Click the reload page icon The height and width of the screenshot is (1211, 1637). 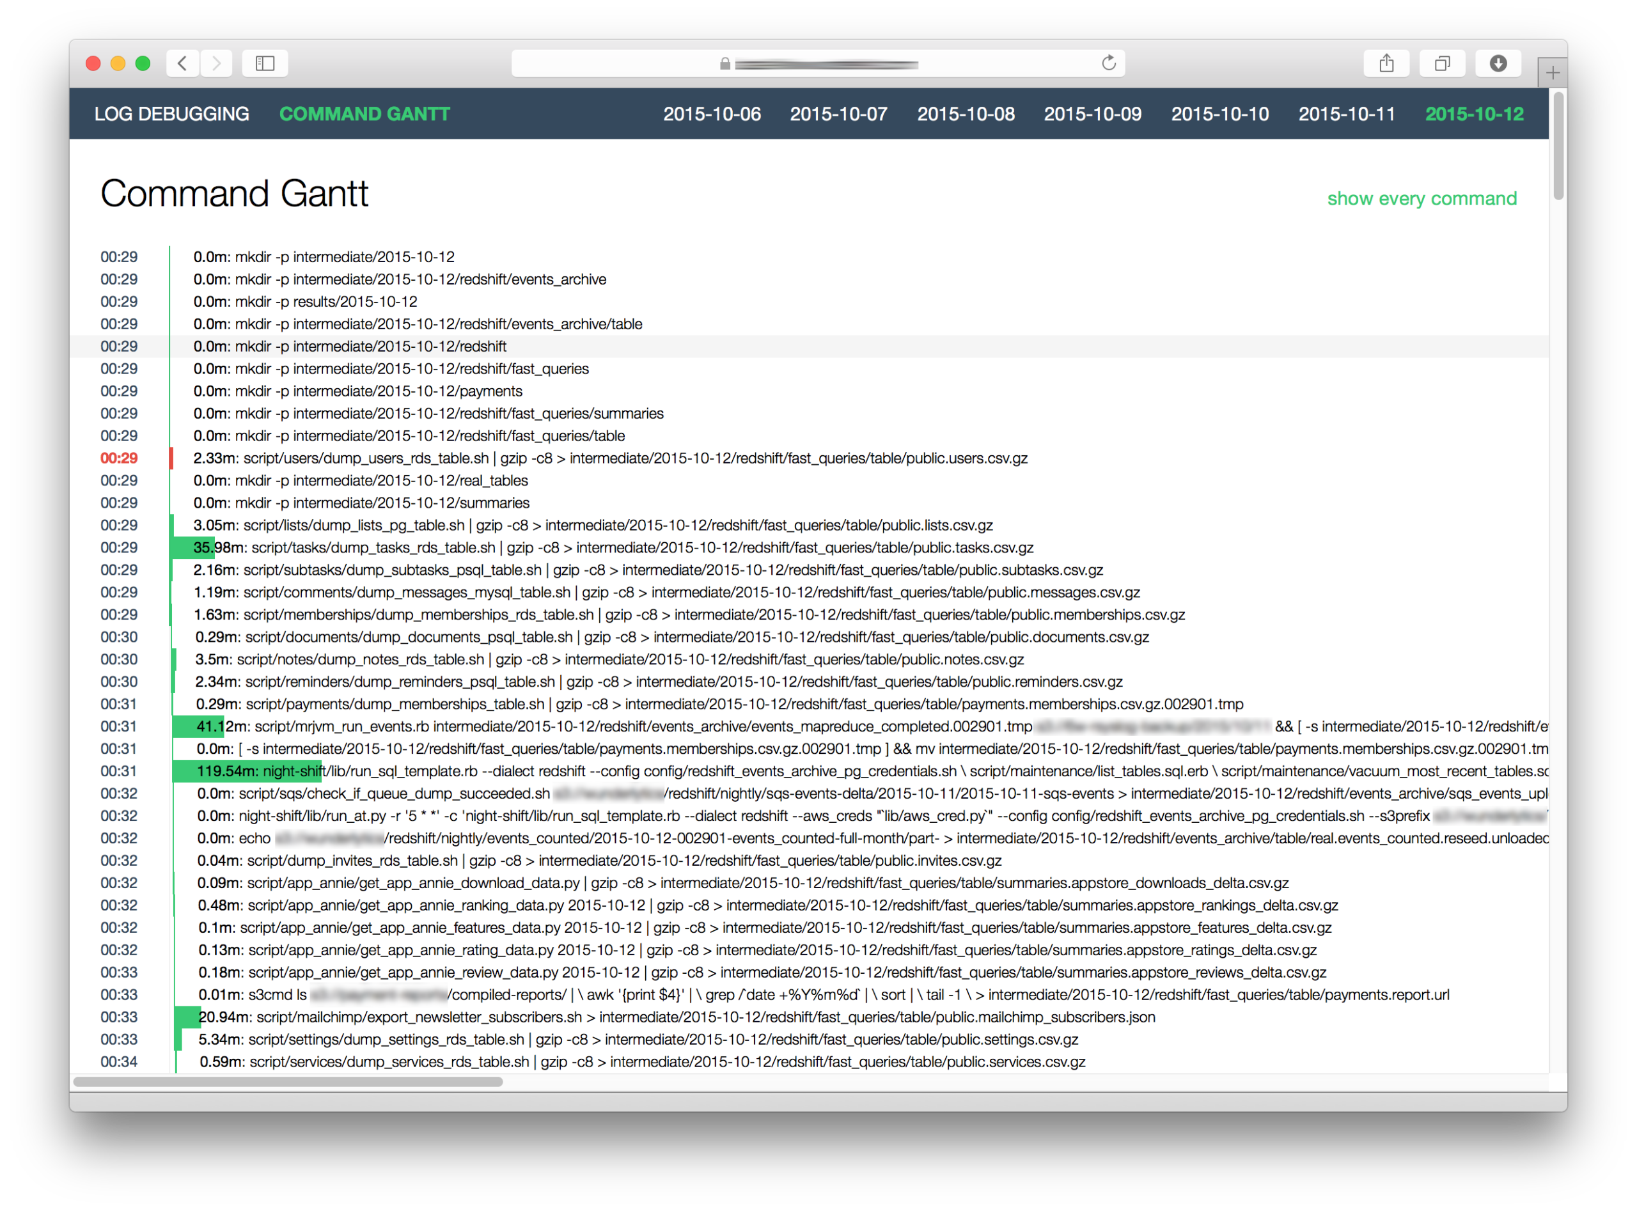coord(1108,63)
